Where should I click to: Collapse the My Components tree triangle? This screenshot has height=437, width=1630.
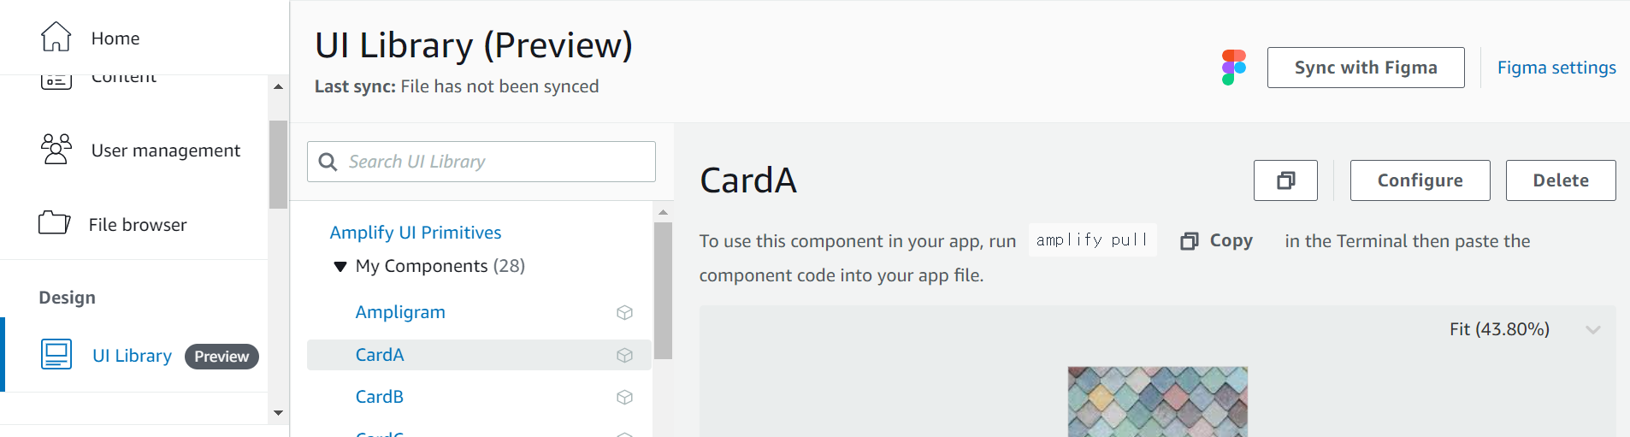point(340,267)
